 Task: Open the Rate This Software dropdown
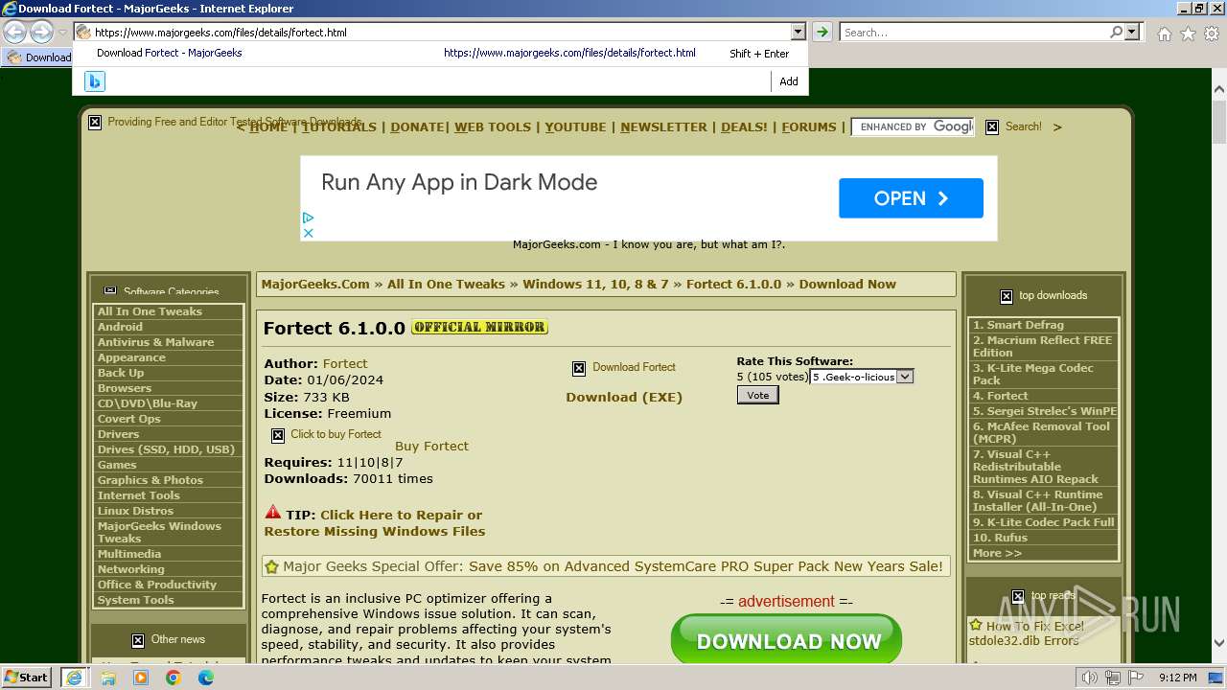tap(862, 377)
